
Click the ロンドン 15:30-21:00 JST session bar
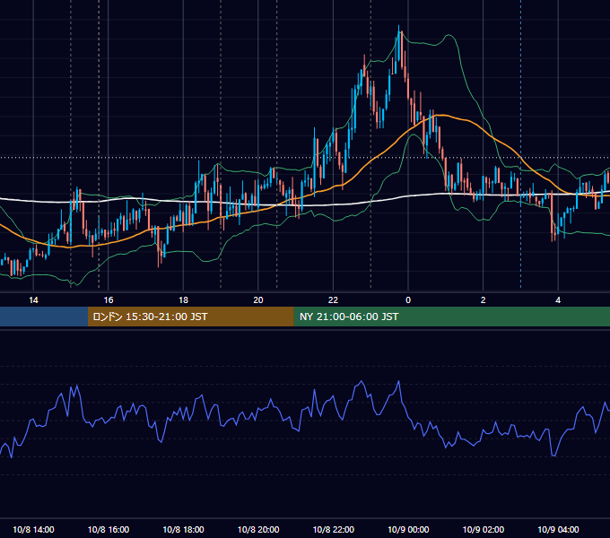(x=190, y=317)
